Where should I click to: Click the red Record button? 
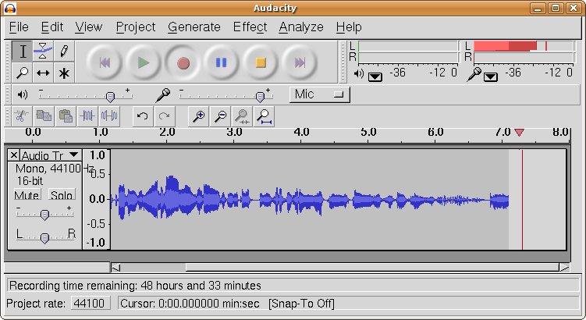coord(183,62)
